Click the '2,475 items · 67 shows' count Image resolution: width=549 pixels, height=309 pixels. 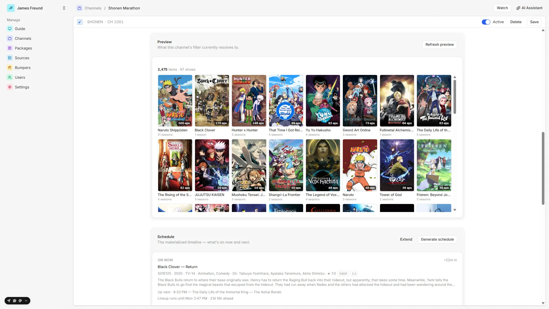click(176, 70)
